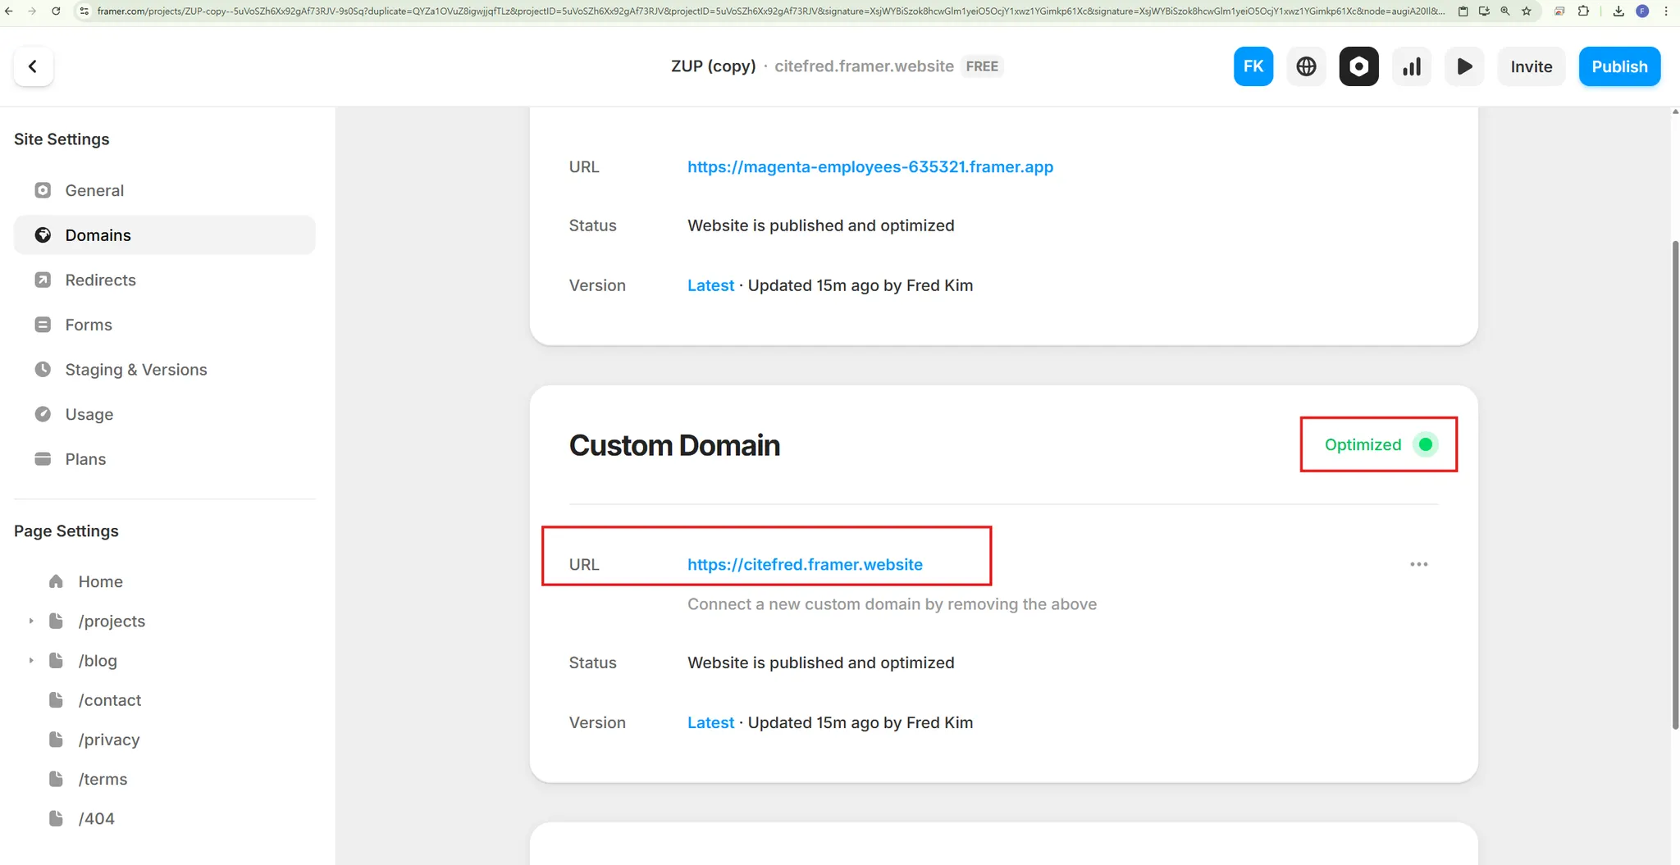Click the /404 page file icon
1680x865 pixels.
[56, 818]
